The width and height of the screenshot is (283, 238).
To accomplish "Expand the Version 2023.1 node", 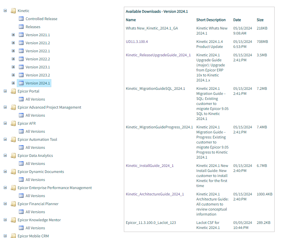I will [x=13, y=67].
